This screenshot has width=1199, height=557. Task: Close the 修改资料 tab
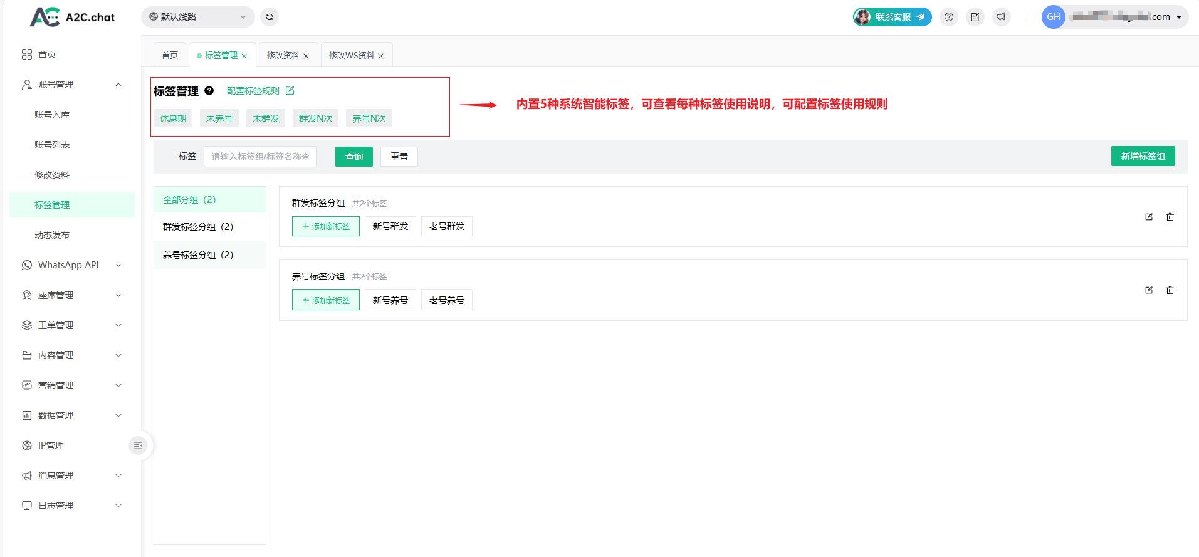306,56
